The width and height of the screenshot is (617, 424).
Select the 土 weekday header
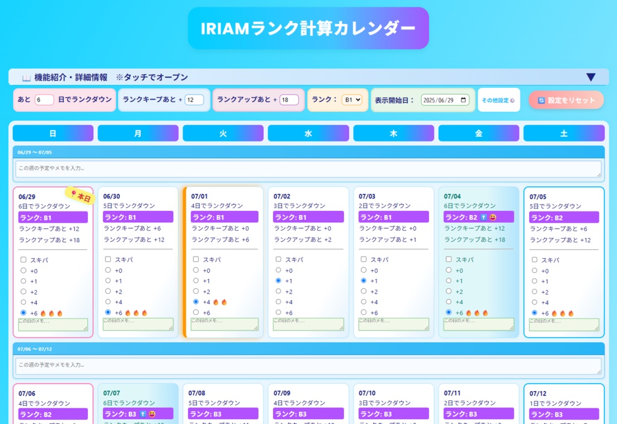click(x=564, y=133)
